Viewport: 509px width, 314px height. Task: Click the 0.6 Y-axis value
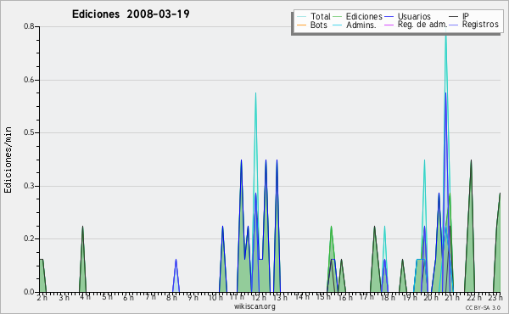(x=29, y=80)
